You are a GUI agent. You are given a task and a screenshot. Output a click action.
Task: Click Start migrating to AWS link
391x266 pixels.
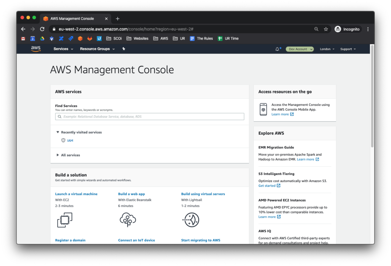(x=201, y=240)
